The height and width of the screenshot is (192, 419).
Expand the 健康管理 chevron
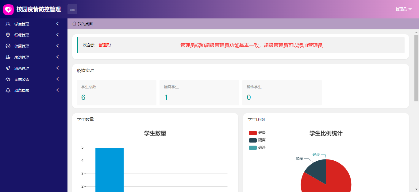[57, 46]
